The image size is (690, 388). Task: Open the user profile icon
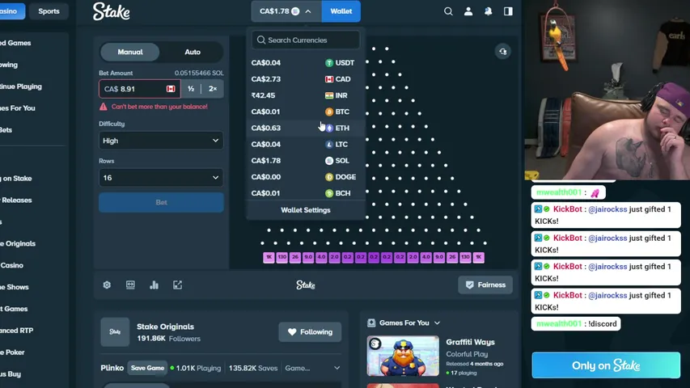[x=468, y=11]
